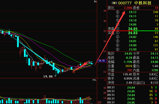
Task: Click the circled 4 sell level marker
Action: coord(118,16)
